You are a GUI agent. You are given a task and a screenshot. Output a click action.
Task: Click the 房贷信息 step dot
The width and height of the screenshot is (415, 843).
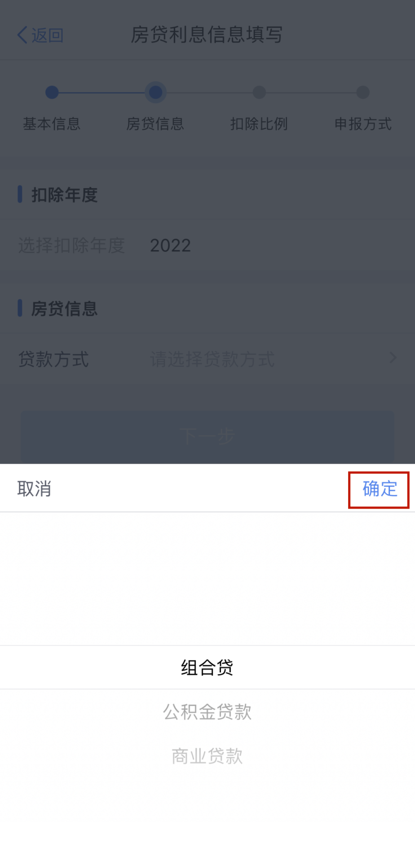pyautogui.click(x=155, y=92)
